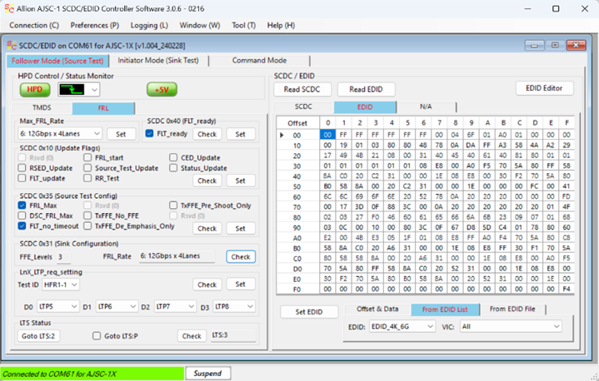Click Check in FLT_ready group
Image resolution: width=599 pixels, height=381 pixels.
click(207, 134)
